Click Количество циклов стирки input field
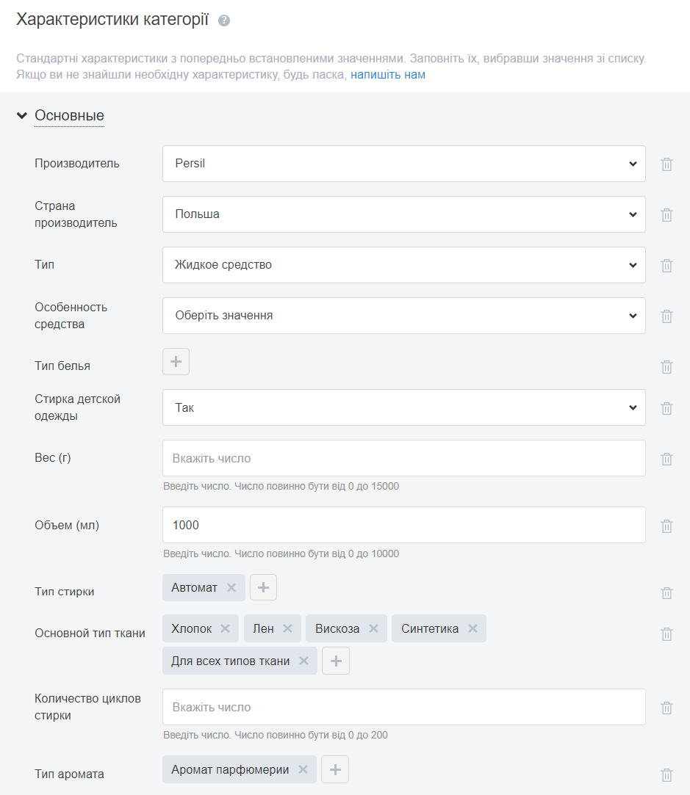Viewport: 690px width, 795px height. coord(403,707)
